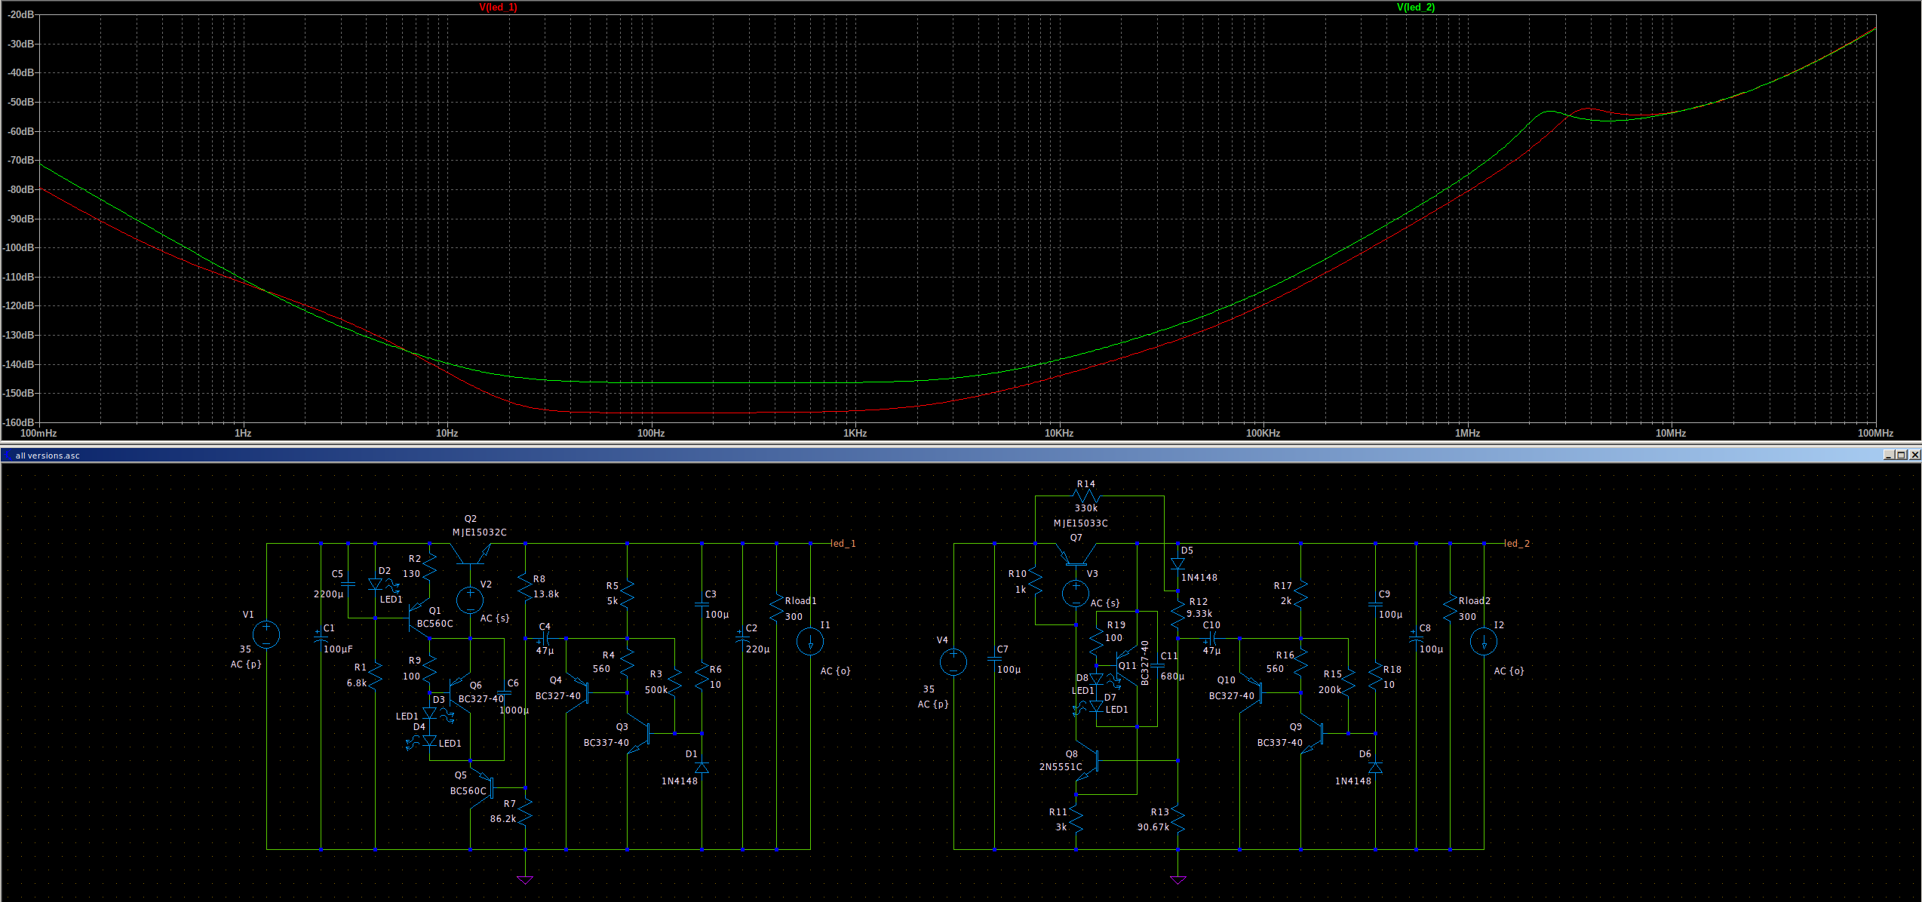Select the I2 current source symbol
The image size is (1922, 902).
coord(1484,642)
